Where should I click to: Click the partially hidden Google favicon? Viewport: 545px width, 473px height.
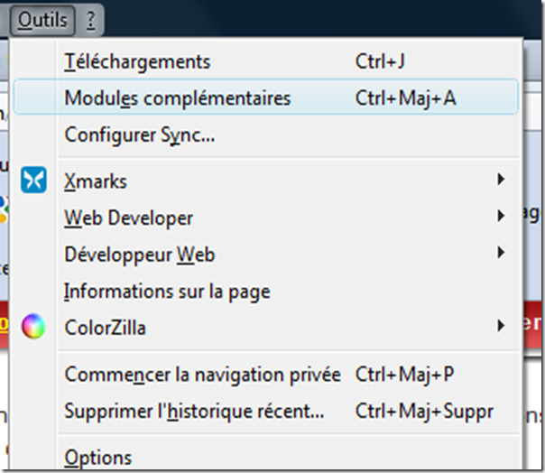(5, 209)
